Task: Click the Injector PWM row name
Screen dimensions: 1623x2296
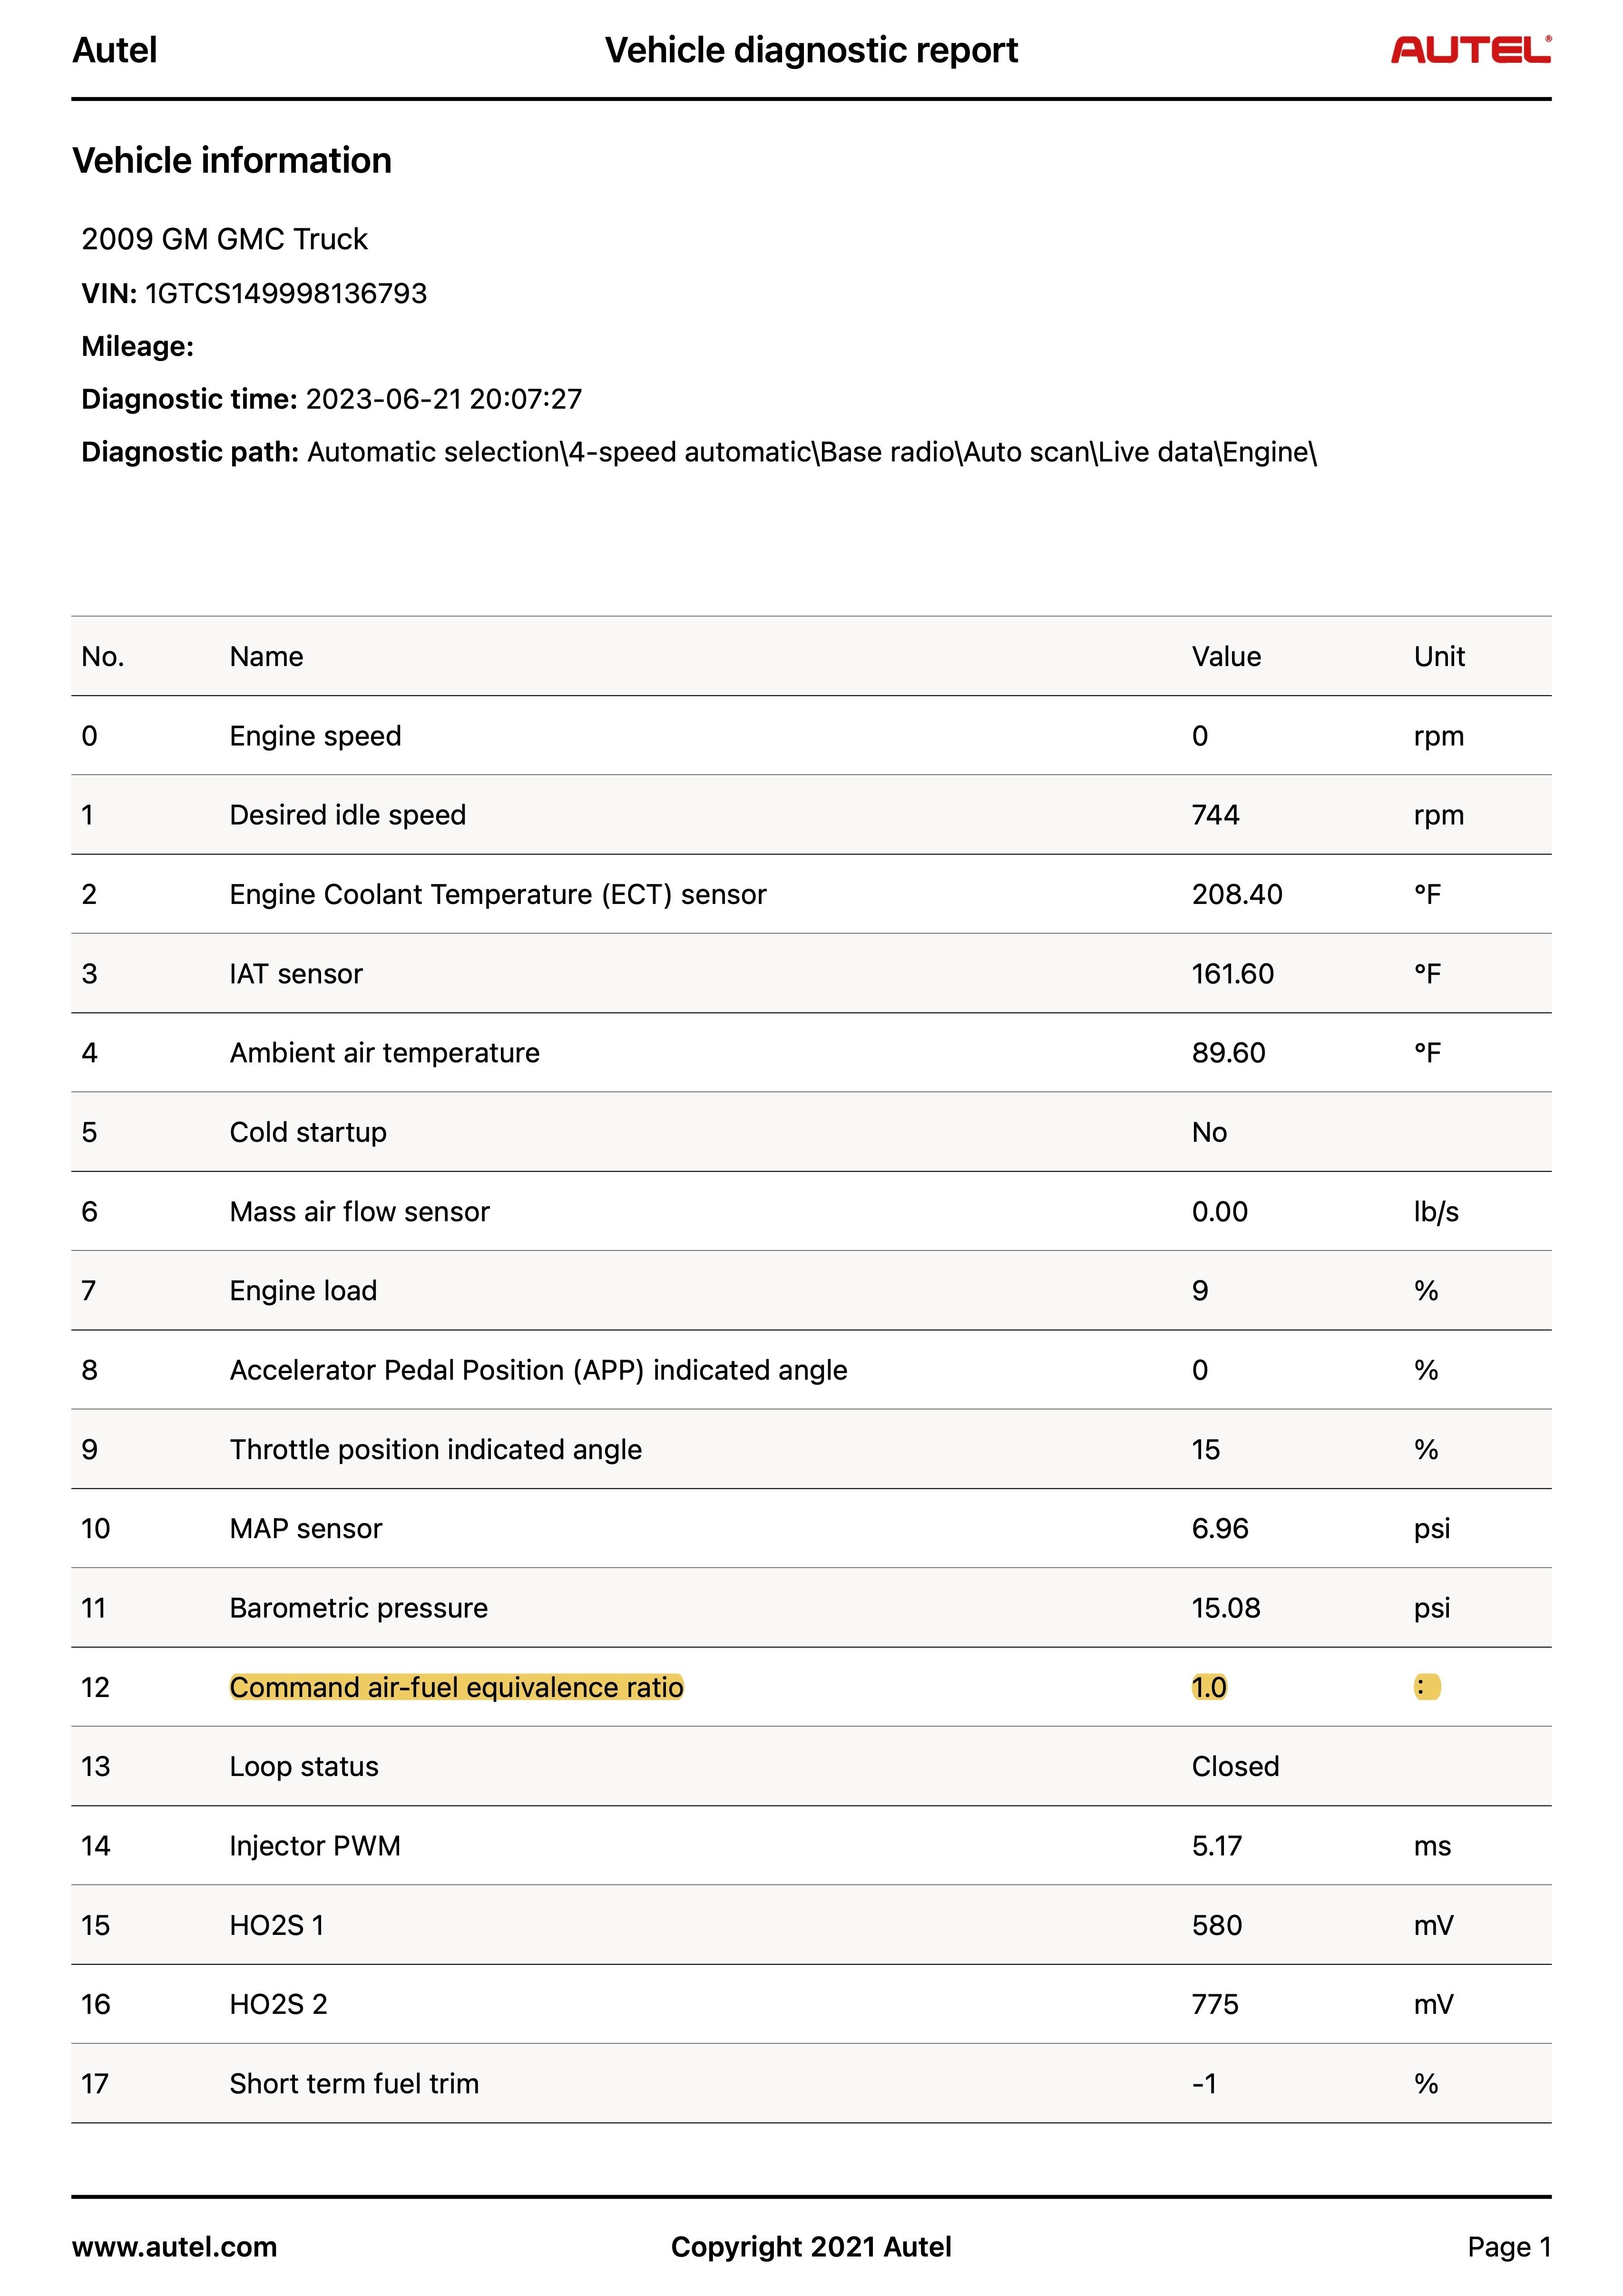Action: click(x=315, y=1846)
